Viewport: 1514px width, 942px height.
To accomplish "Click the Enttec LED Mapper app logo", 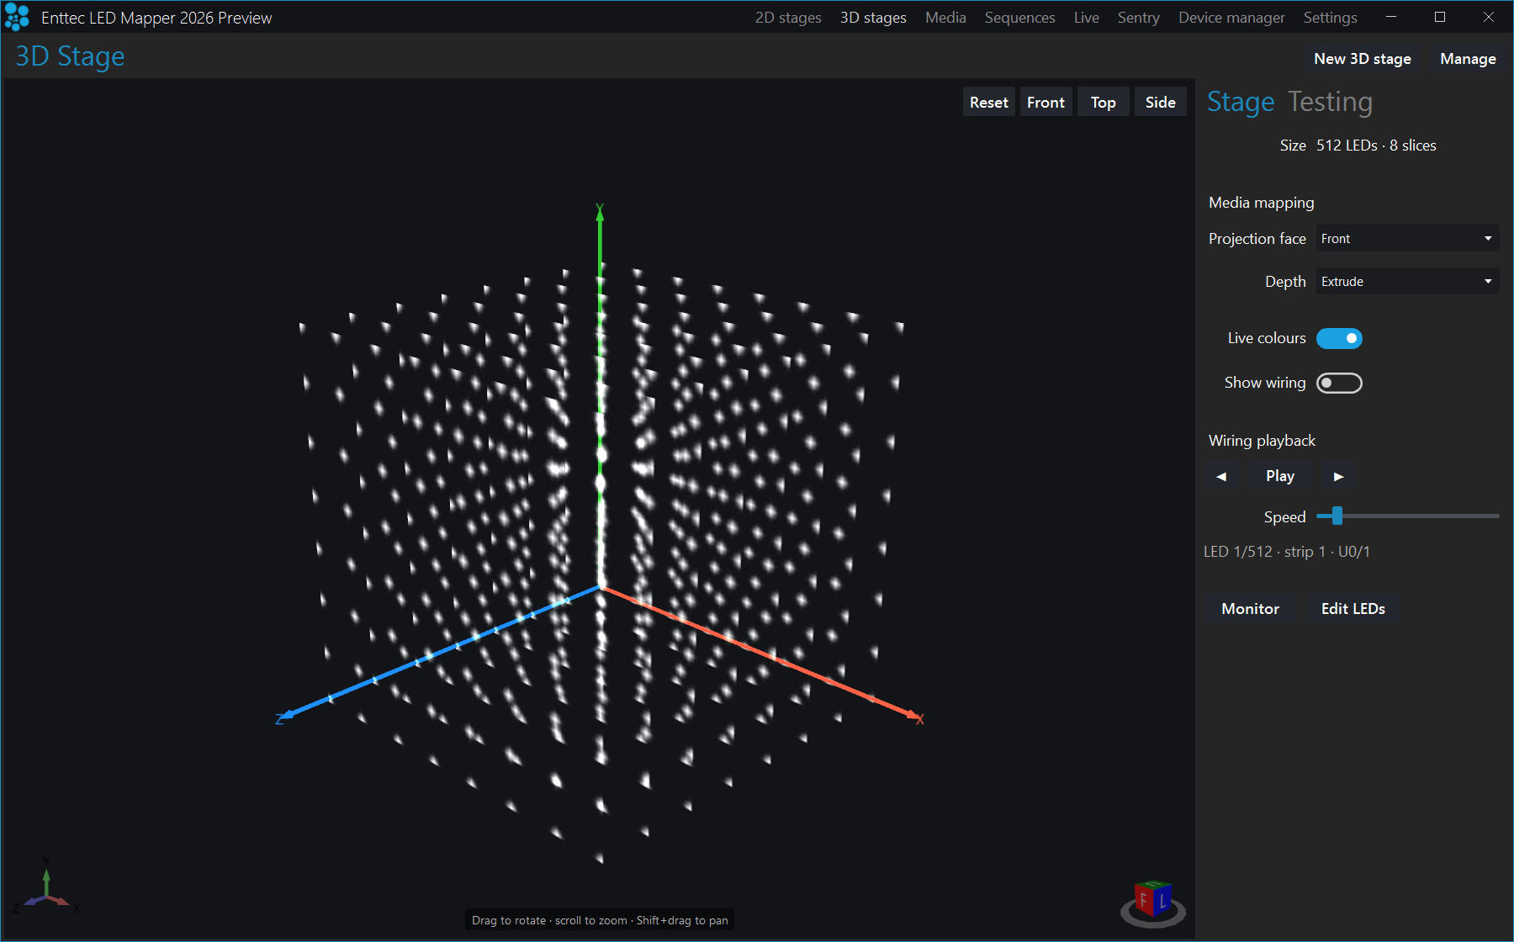I will (x=17, y=17).
